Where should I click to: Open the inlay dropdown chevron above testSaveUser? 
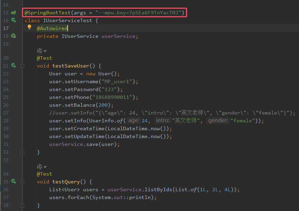pos(45,51)
